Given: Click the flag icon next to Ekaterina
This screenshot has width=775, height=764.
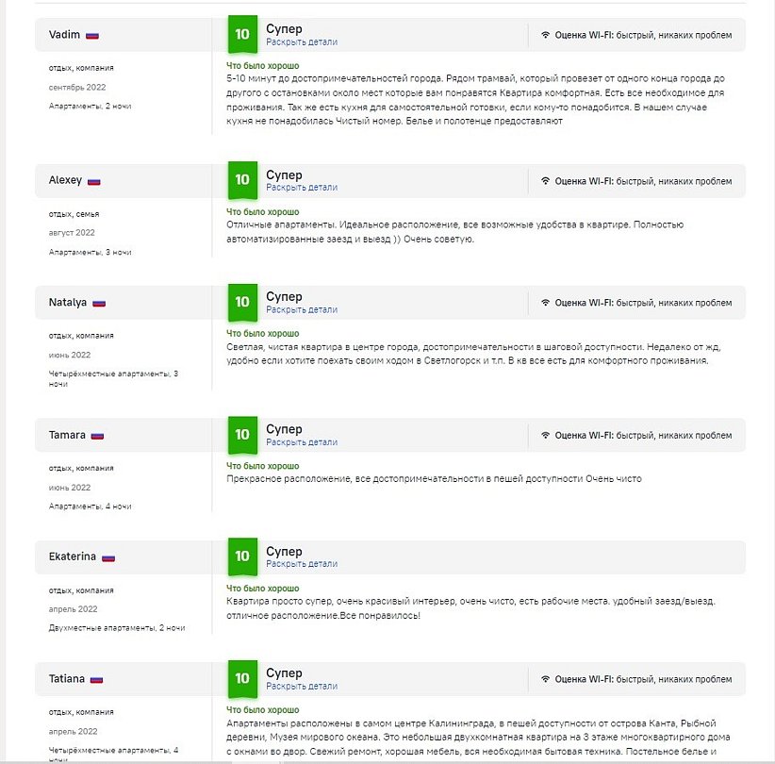Looking at the screenshot, I should (x=108, y=556).
